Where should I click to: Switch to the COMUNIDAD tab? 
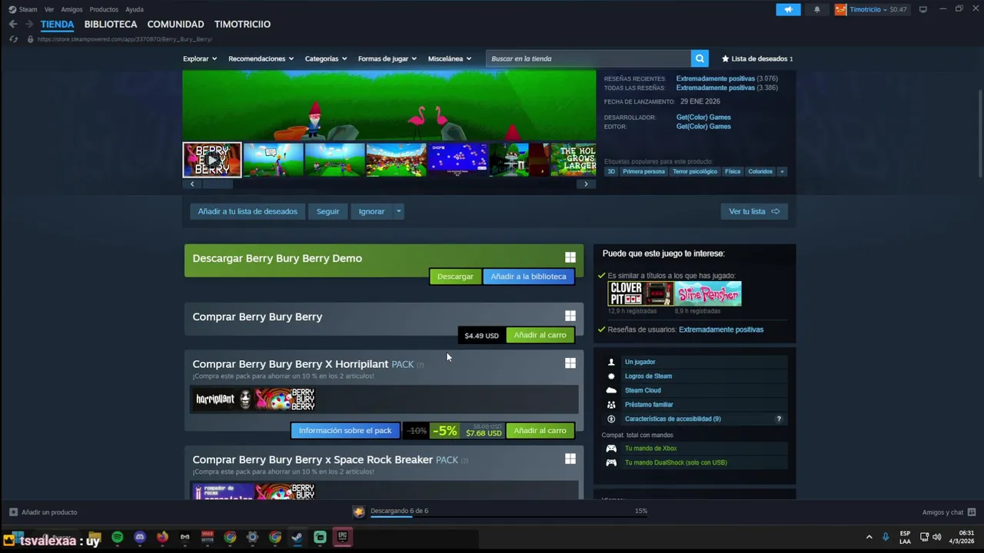coord(175,25)
